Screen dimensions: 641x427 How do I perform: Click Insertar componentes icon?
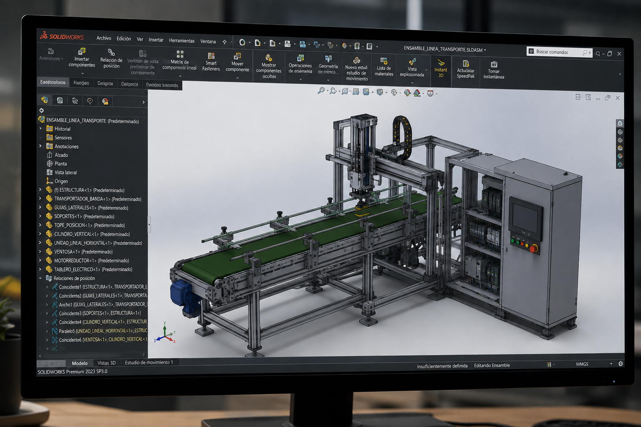82,51
